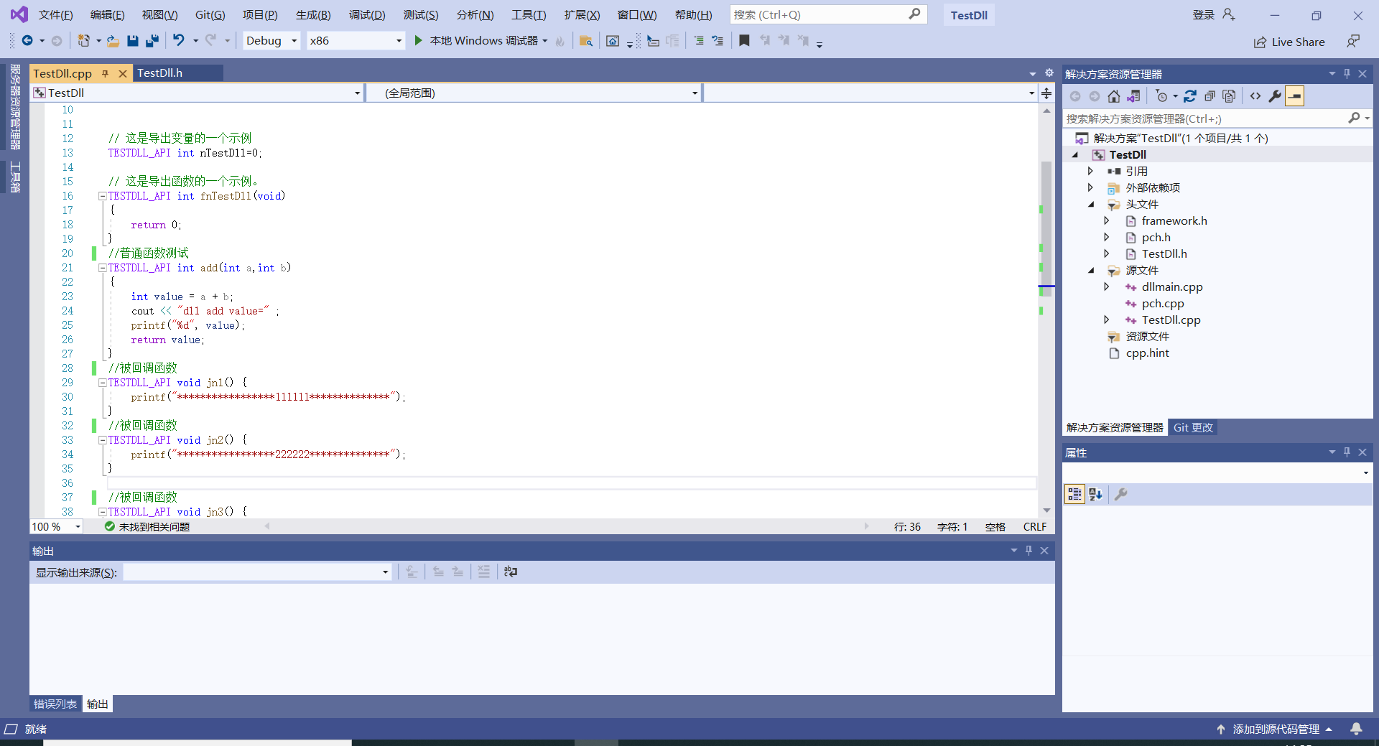Pin the 输出 window open
The width and height of the screenshot is (1379, 746).
click(x=1028, y=551)
